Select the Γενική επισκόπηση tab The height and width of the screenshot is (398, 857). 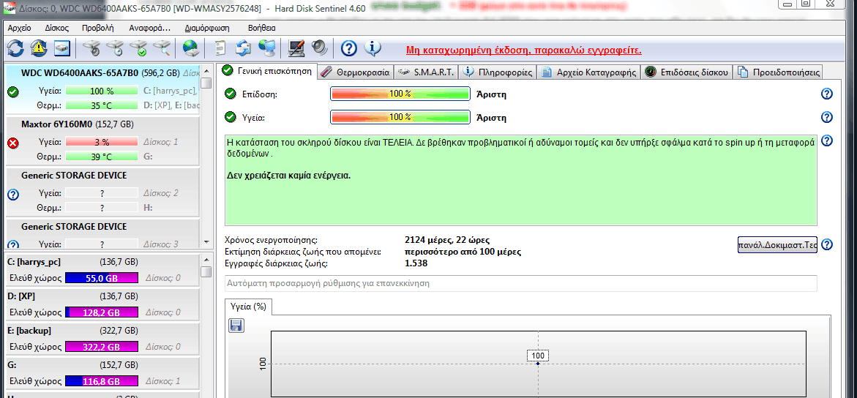[266, 70]
